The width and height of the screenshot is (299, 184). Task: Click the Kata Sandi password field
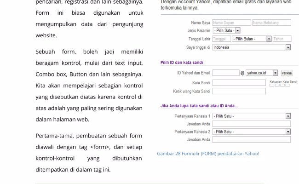click(239, 83)
